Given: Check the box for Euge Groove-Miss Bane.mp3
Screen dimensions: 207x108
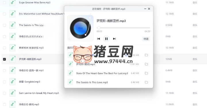Looking at the screenshot, I should click(4, 3).
